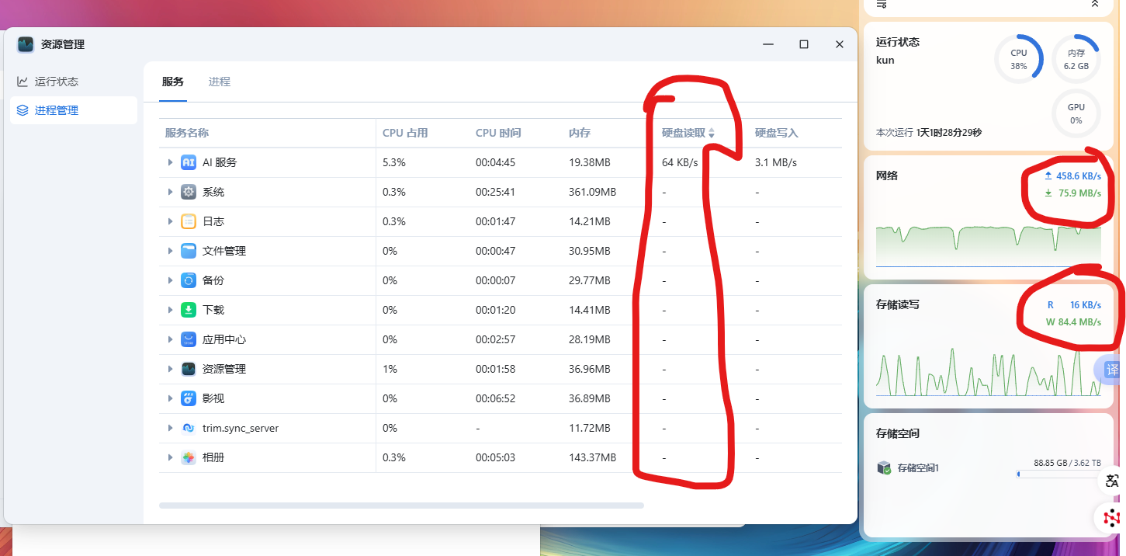Expand the AI 服务 row

(170, 162)
